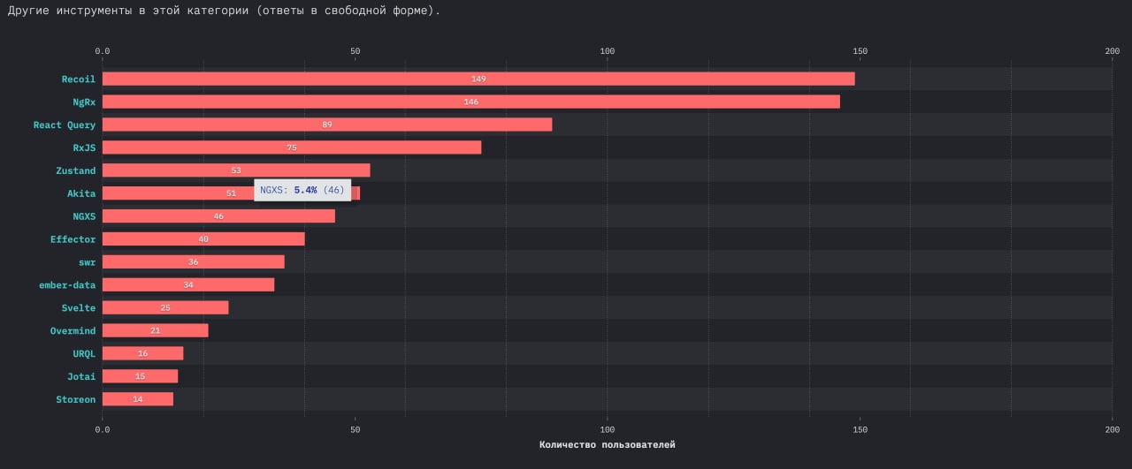Select the React Query bar with 89
Screen dimensions: 1132x469
click(x=327, y=125)
